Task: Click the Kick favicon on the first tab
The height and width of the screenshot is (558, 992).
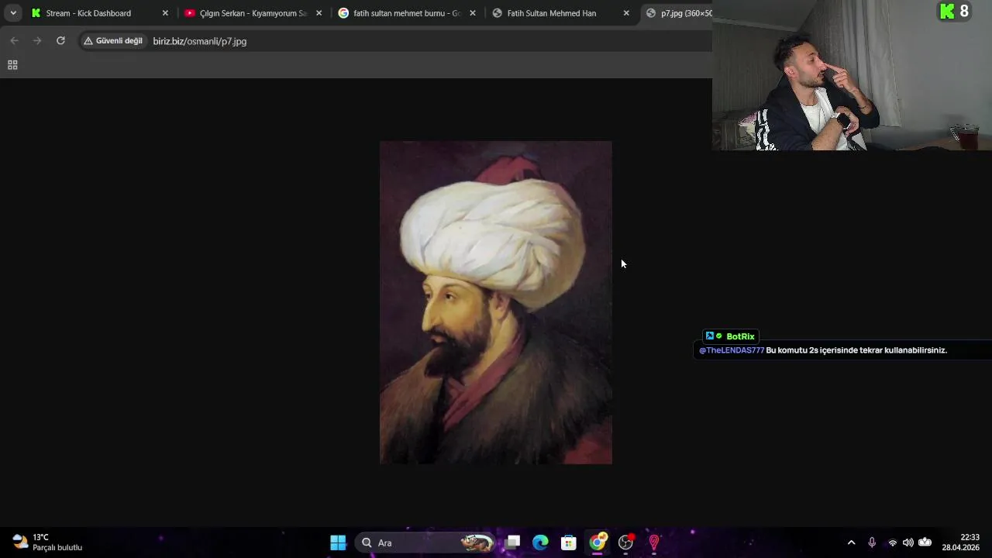Action: coord(36,13)
